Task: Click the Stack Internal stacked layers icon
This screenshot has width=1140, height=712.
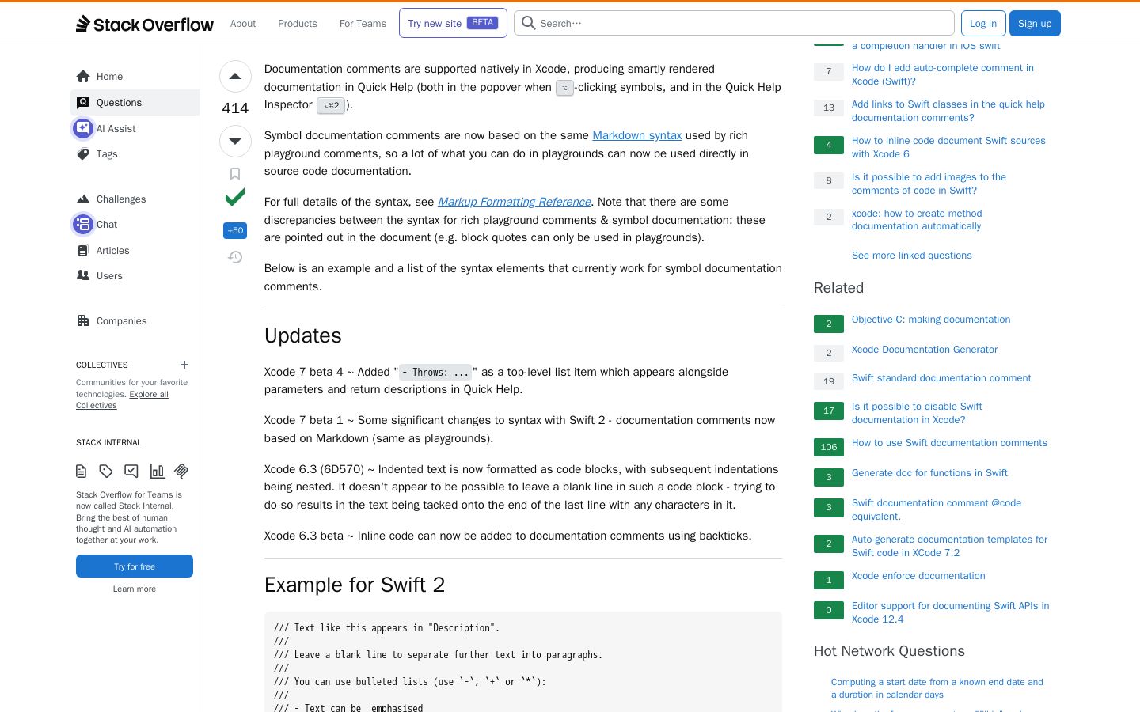Action: (x=181, y=472)
